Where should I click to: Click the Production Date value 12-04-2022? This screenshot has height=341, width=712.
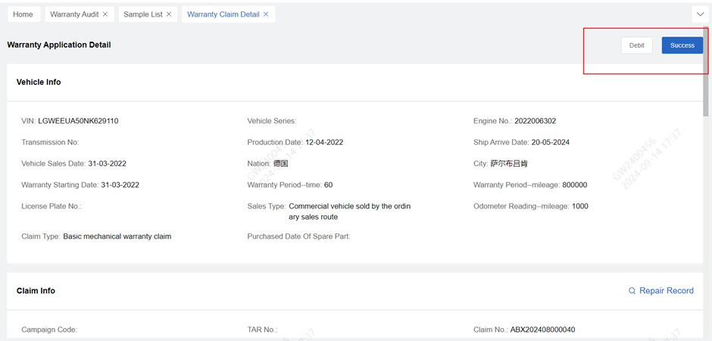324,142
